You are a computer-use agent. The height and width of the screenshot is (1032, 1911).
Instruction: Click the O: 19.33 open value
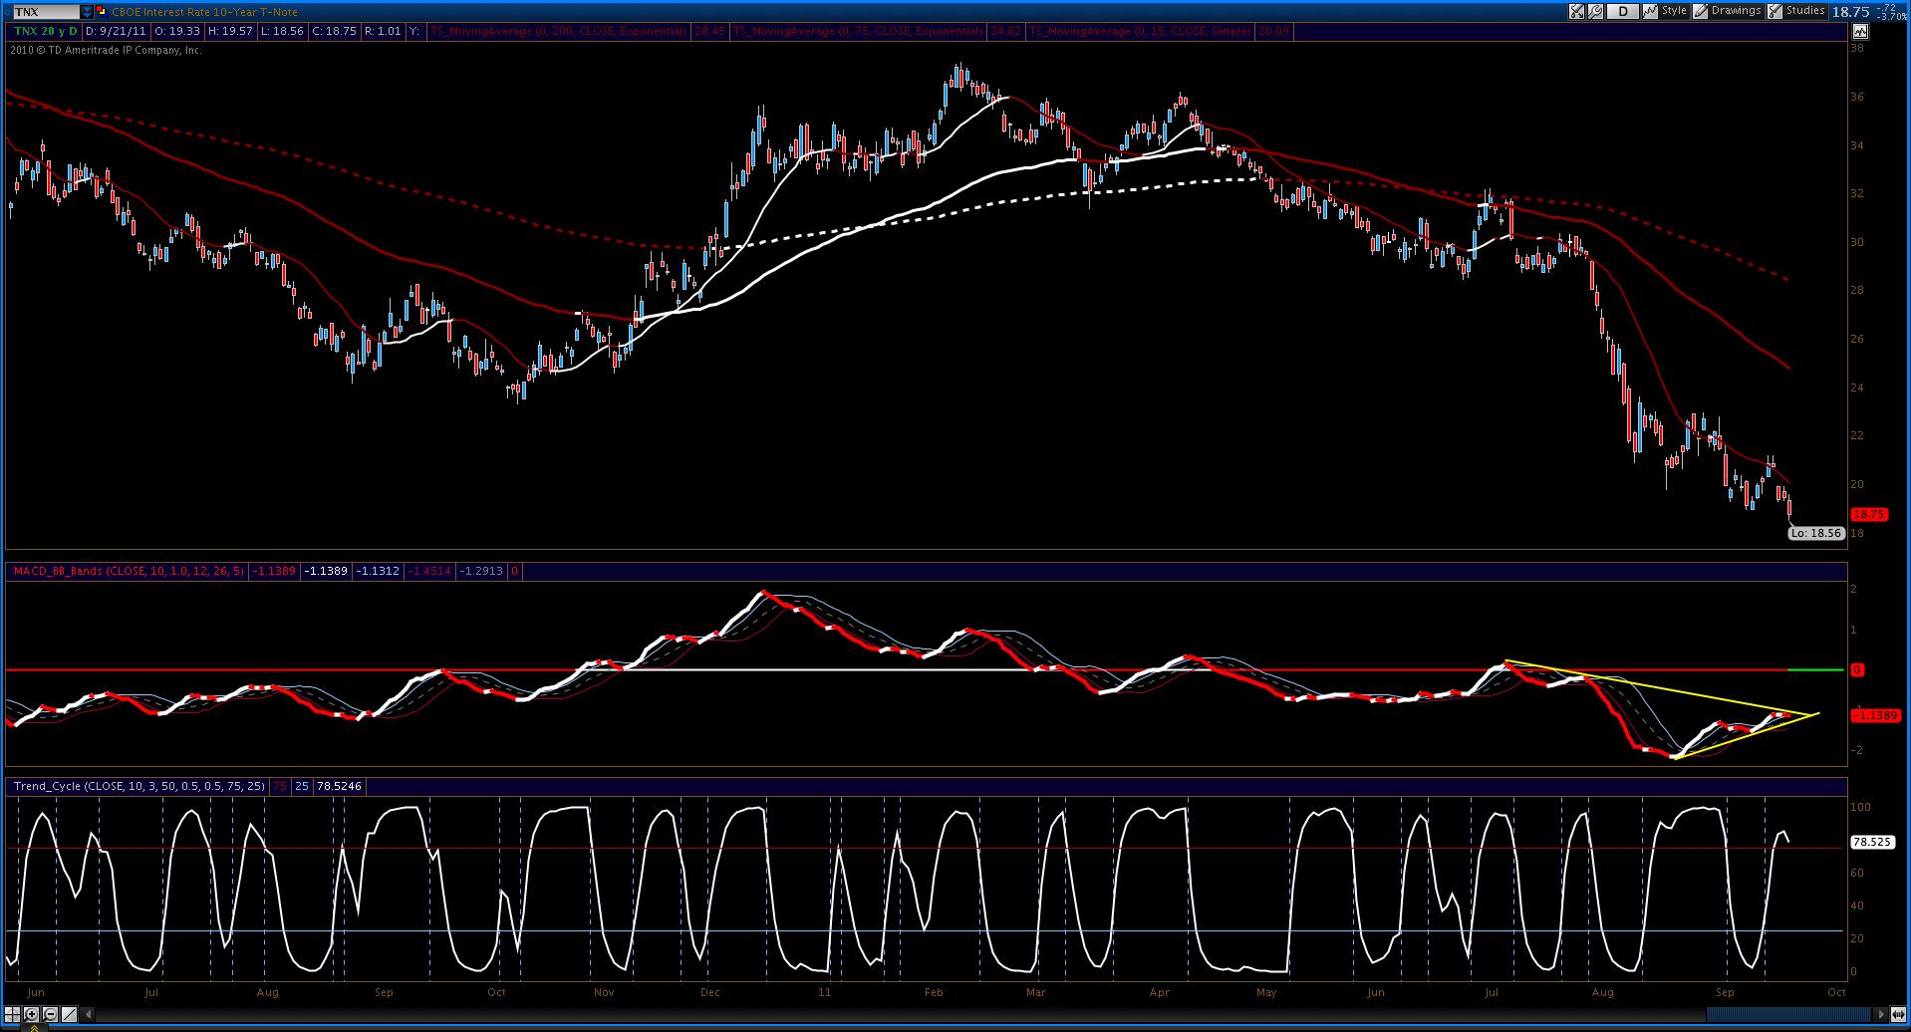pyautogui.click(x=176, y=31)
